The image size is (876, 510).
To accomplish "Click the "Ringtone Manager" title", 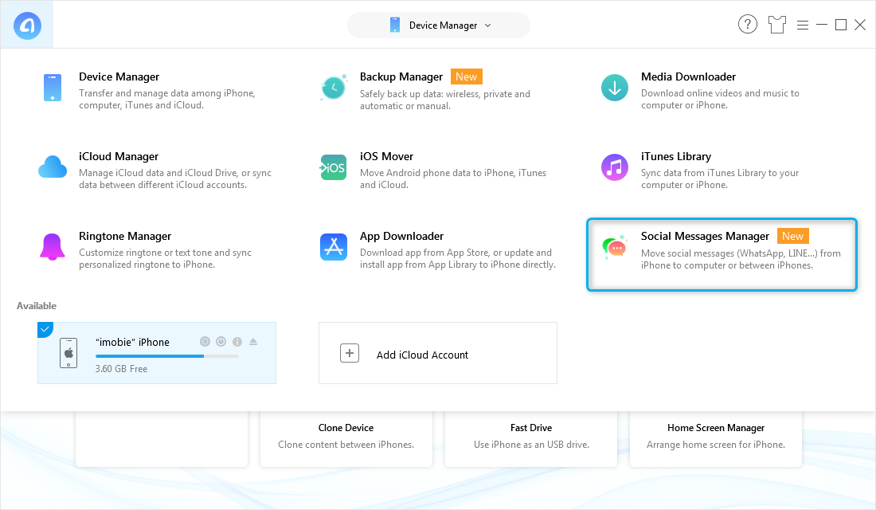I will (x=125, y=236).
